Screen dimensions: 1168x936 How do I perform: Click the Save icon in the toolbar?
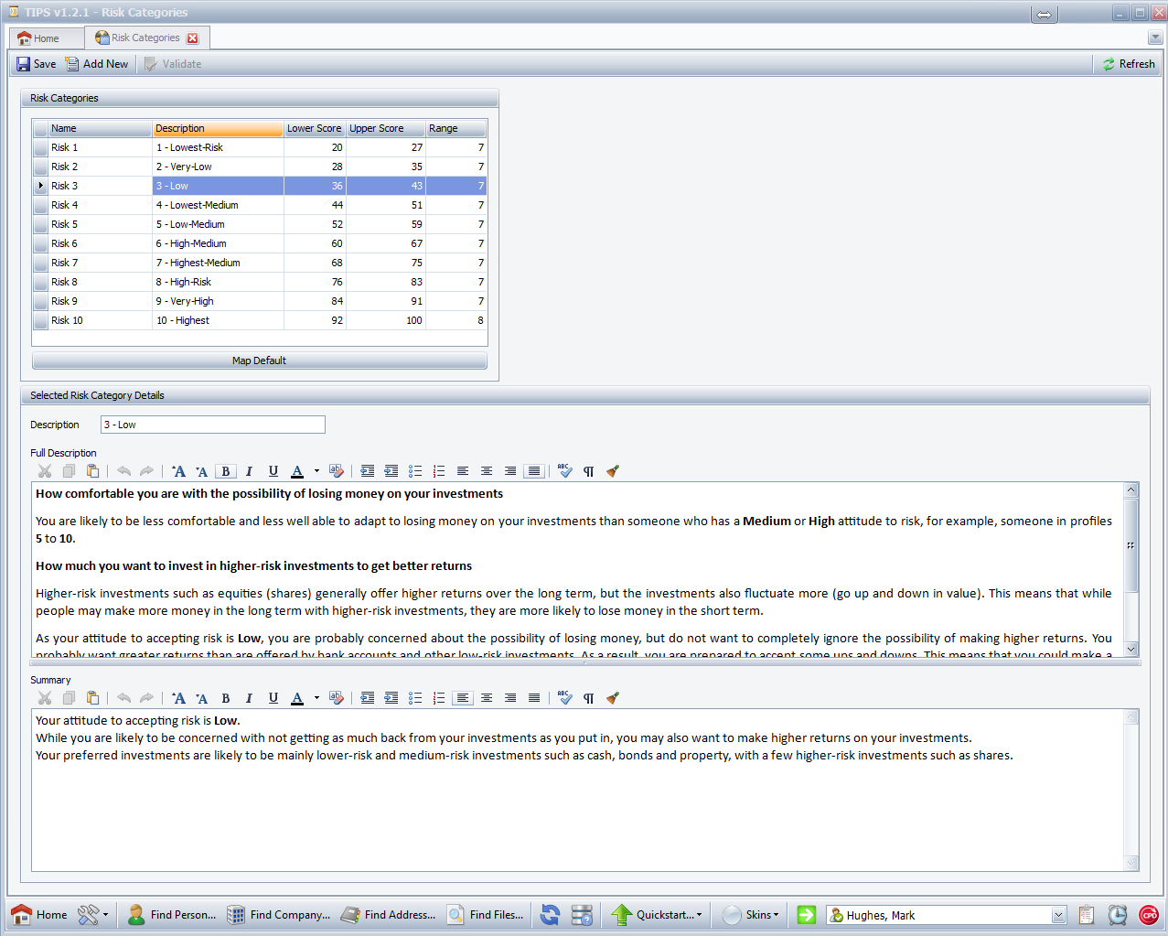(24, 64)
